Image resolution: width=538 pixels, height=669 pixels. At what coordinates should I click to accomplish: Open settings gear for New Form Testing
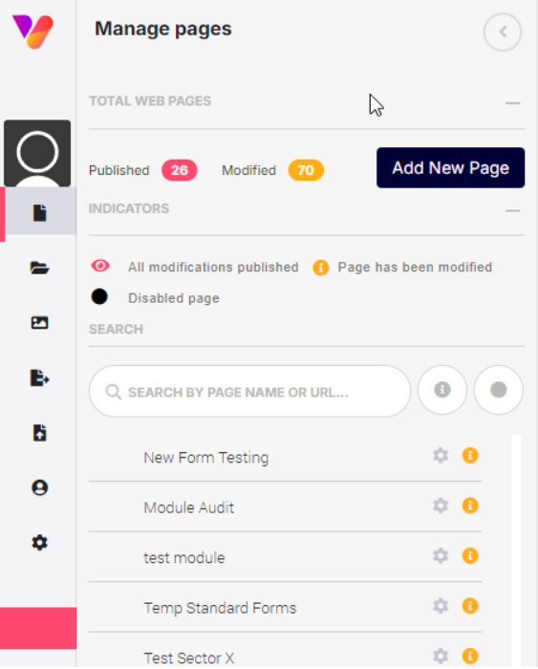click(441, 456)
